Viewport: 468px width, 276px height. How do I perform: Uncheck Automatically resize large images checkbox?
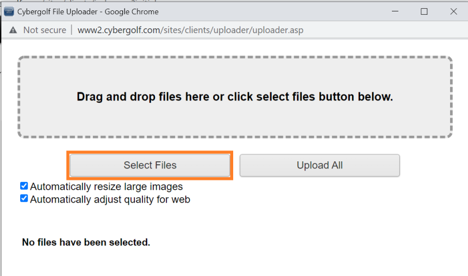pos(24,186)
